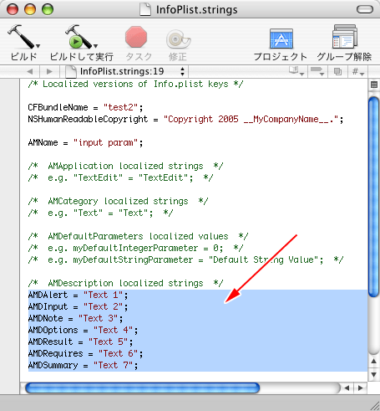Go forward with navigation right arrow
This screenshot has height=411, width=380.
49,72
